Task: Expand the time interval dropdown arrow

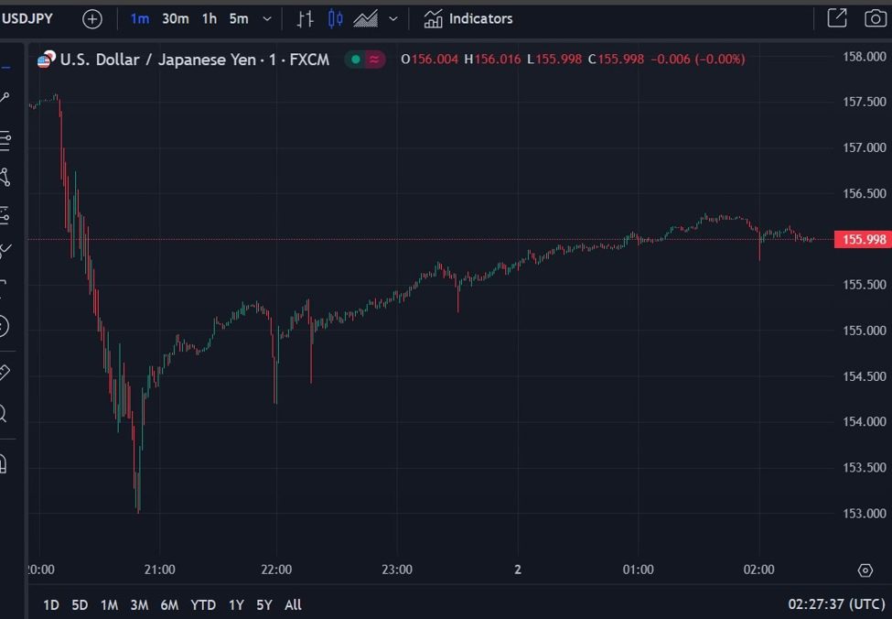Action: 267,18
